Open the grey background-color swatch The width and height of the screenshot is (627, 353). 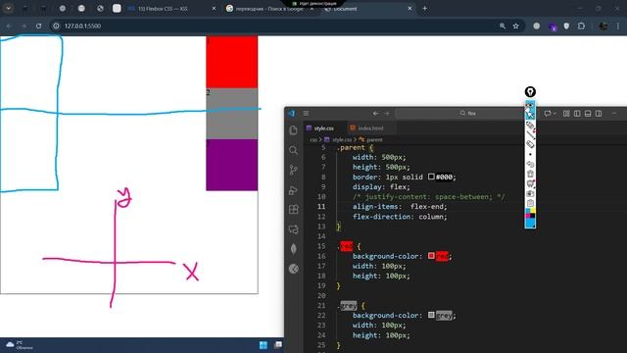431,315
